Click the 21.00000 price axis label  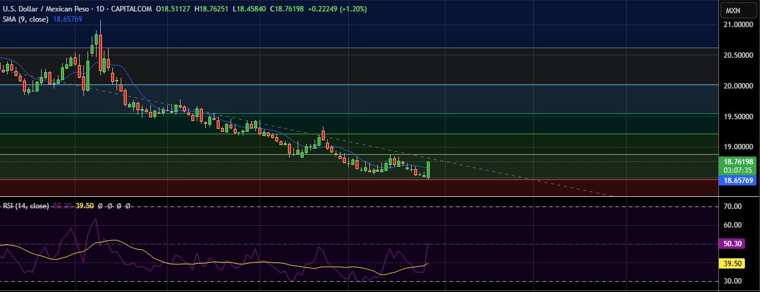pos(737,25)
